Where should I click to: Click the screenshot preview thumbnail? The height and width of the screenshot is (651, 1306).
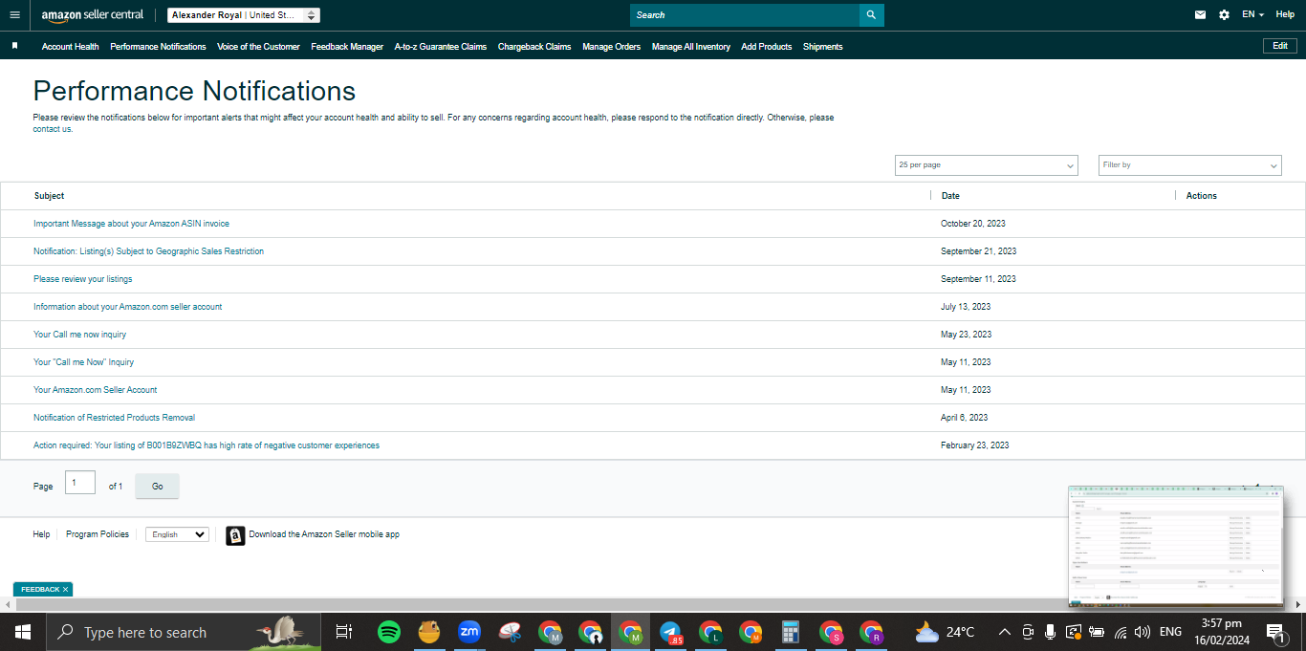pyautogui.click(x=1175, y=546)
